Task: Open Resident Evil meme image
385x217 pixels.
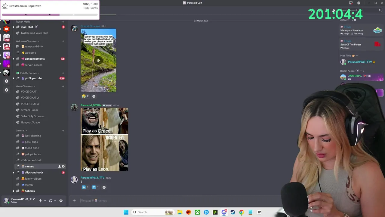Action: tap(104, 140)
